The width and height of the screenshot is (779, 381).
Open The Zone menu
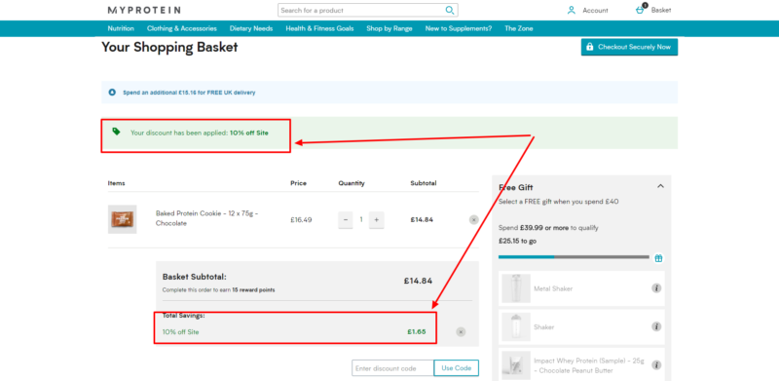519,28
